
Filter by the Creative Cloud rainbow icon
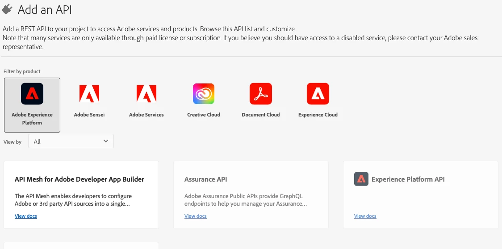pos(204,94)
